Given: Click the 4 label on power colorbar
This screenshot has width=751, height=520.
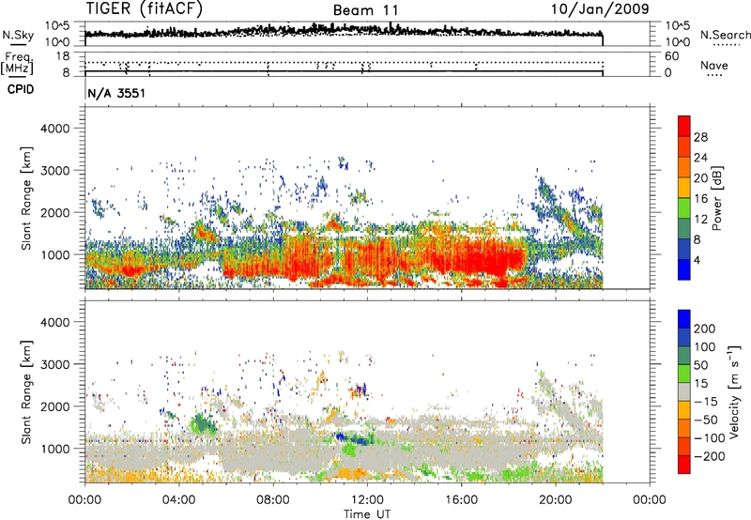Looking at the screenshot, I should tap(697, 261).
